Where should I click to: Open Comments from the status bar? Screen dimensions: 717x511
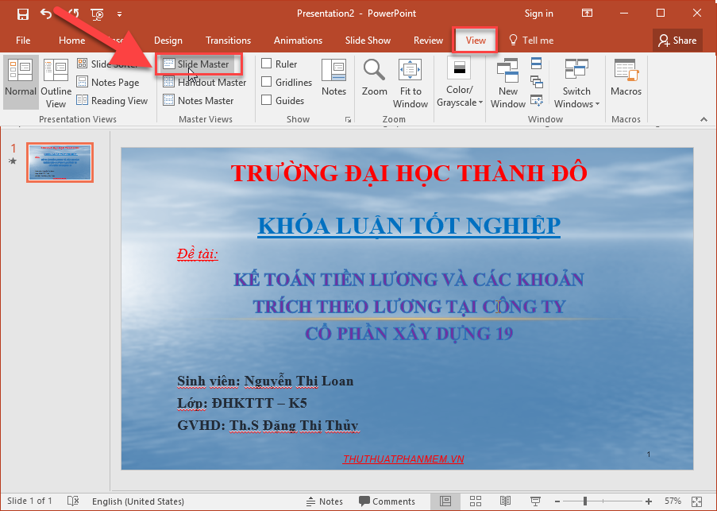pos(387,501)
